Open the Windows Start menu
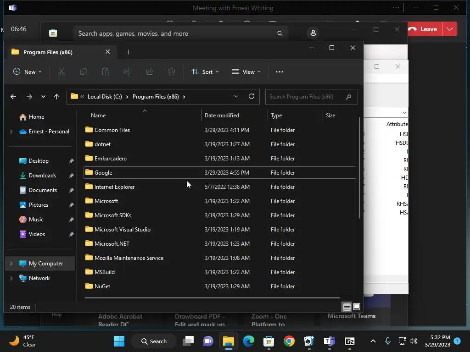 pos(119,341)
